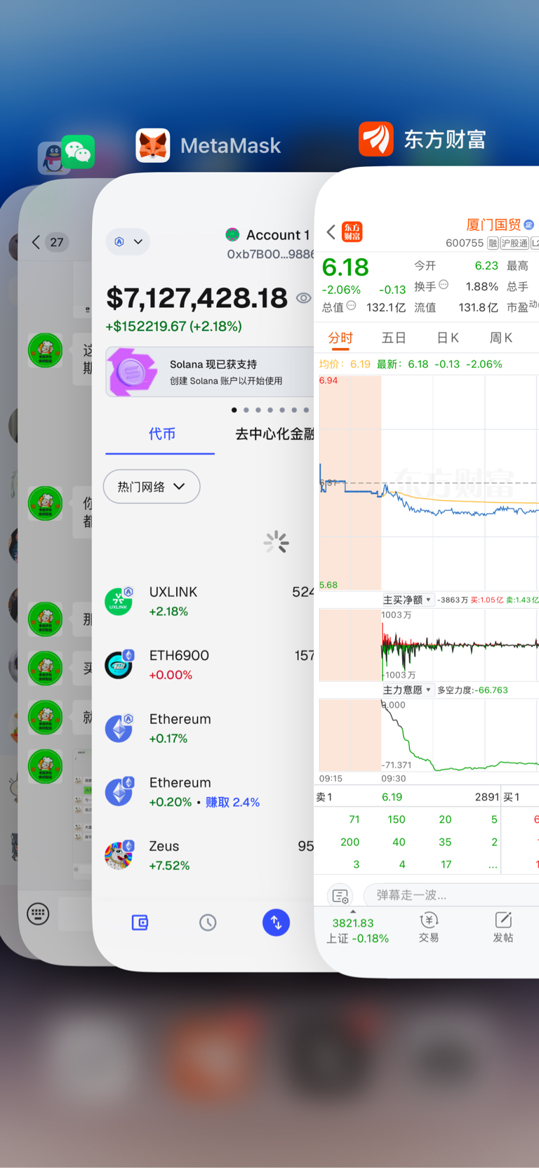Open the screenshot thumbnail in WeChat chat
539x1168 pixels.
click(83, 812)
